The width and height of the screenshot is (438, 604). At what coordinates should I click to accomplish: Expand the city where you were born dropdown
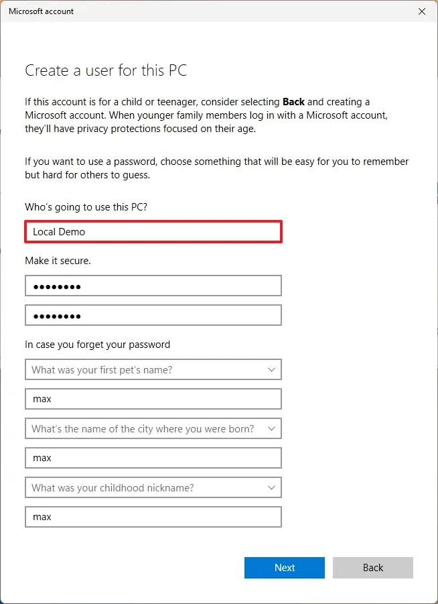153,428
